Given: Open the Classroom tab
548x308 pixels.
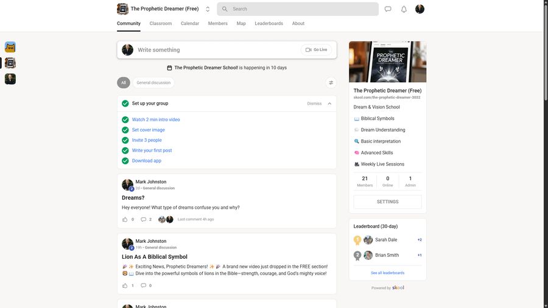Looking at the screenshot, I should pos(160,23).
